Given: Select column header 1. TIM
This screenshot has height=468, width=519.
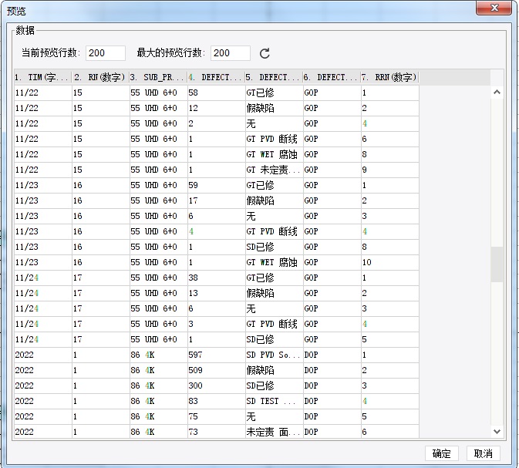Looking at the screenshot, I should point(42,77).
